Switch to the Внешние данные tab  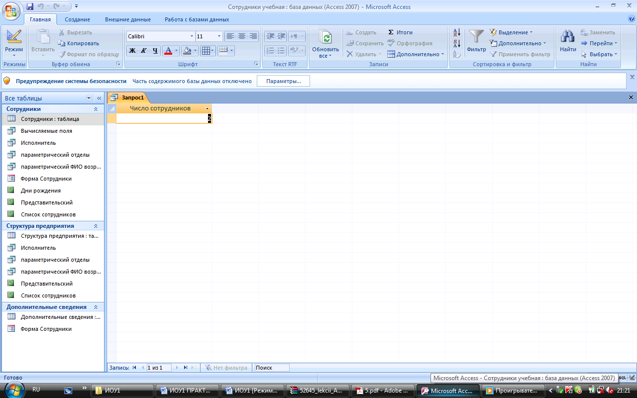pos(128,19)
